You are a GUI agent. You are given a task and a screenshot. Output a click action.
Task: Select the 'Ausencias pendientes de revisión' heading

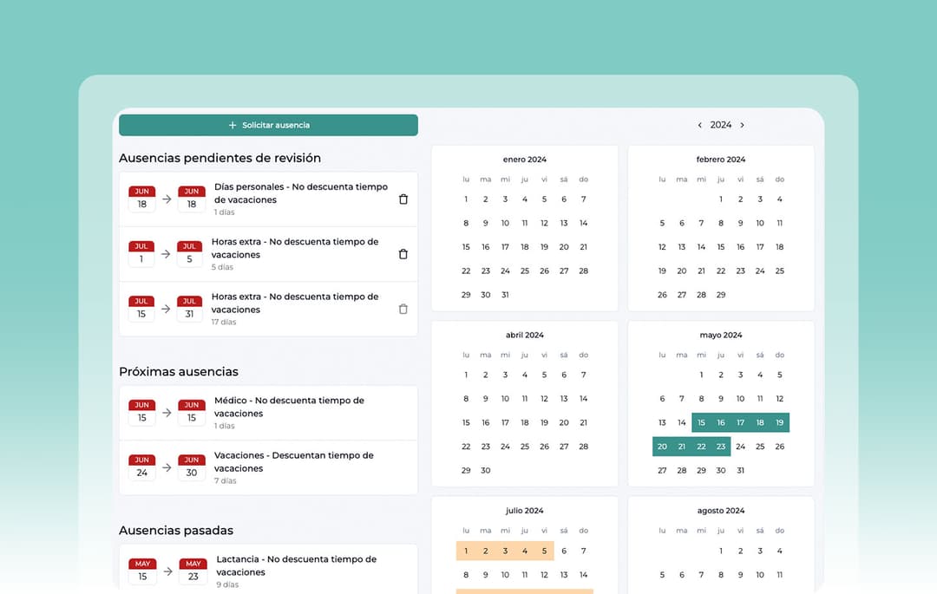pos(220,158)
